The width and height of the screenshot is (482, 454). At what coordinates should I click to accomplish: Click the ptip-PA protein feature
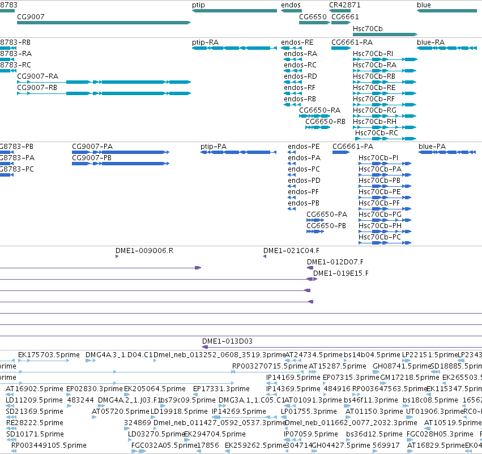click(238, 152)
